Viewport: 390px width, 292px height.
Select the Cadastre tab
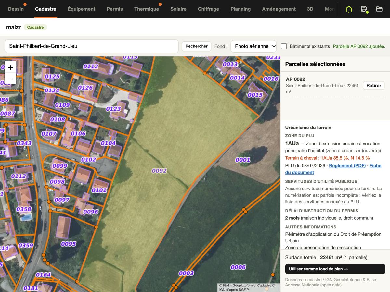pos(45,9)
